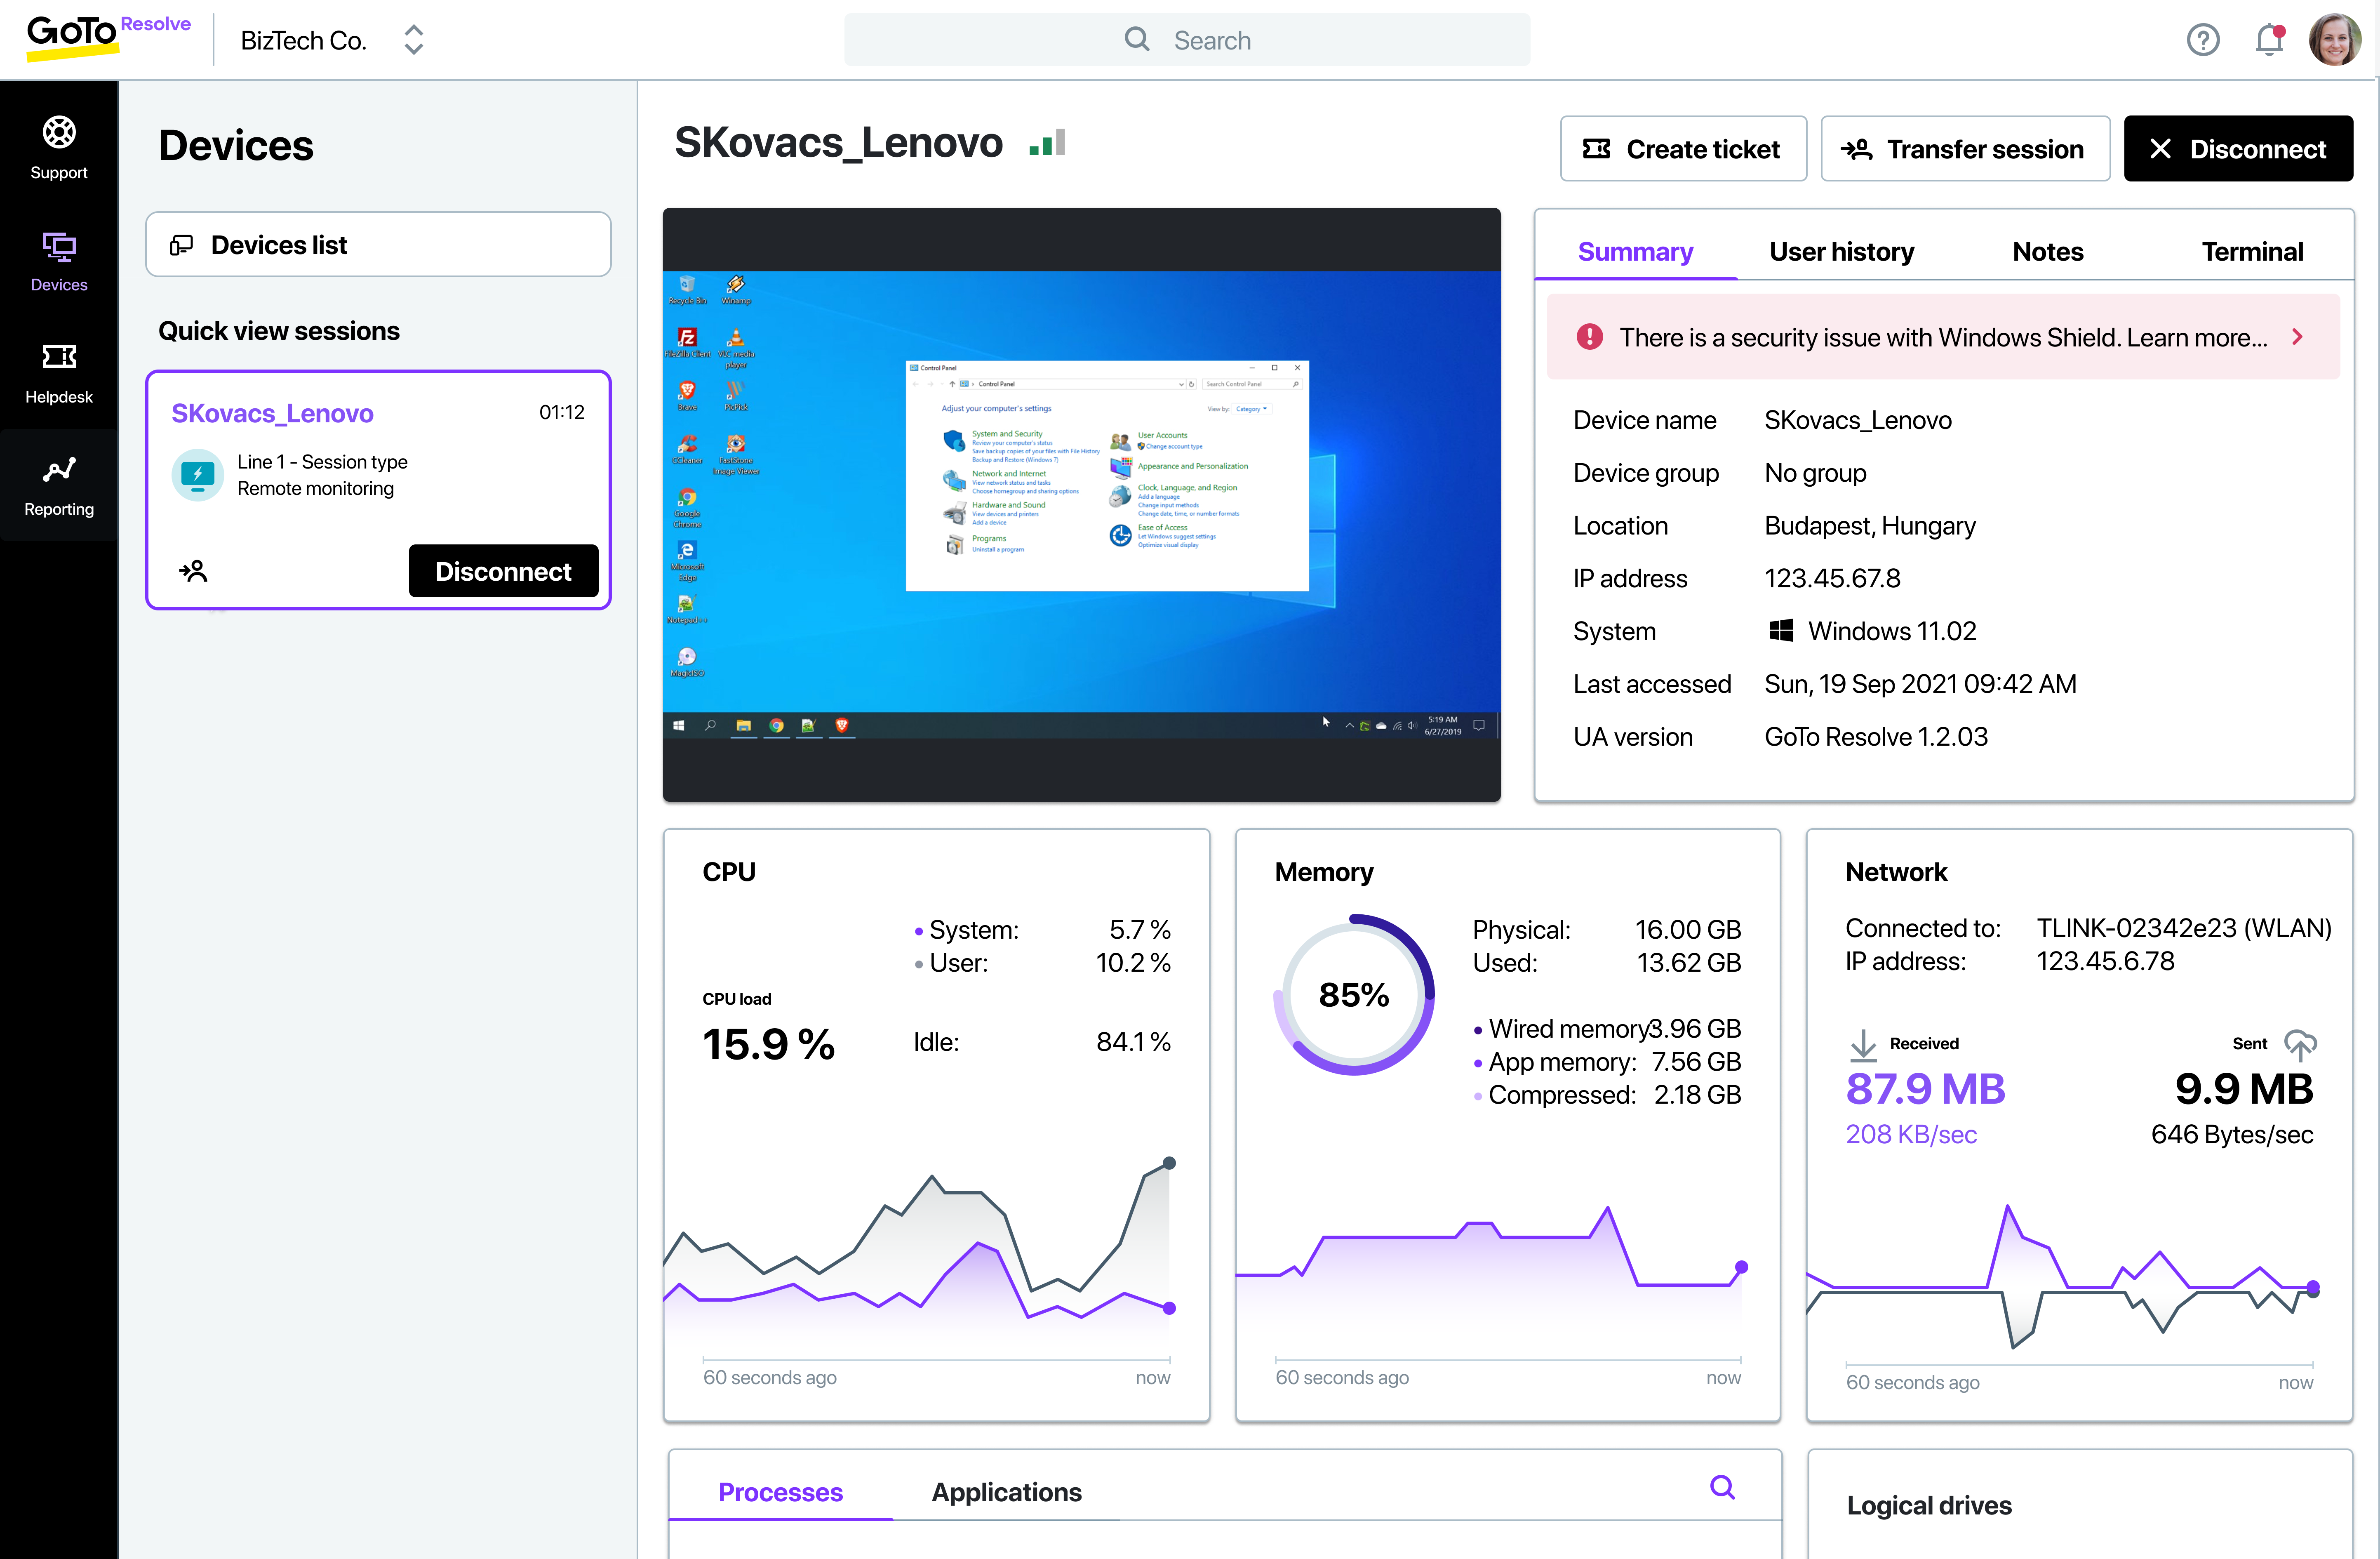Open the Support section in sidebar
The image size is (2380, 1559).
click(59, 147)
